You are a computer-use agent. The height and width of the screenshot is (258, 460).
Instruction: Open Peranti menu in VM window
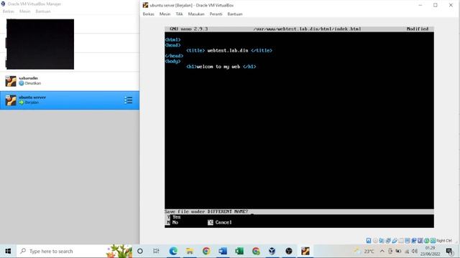pos(216,14)
